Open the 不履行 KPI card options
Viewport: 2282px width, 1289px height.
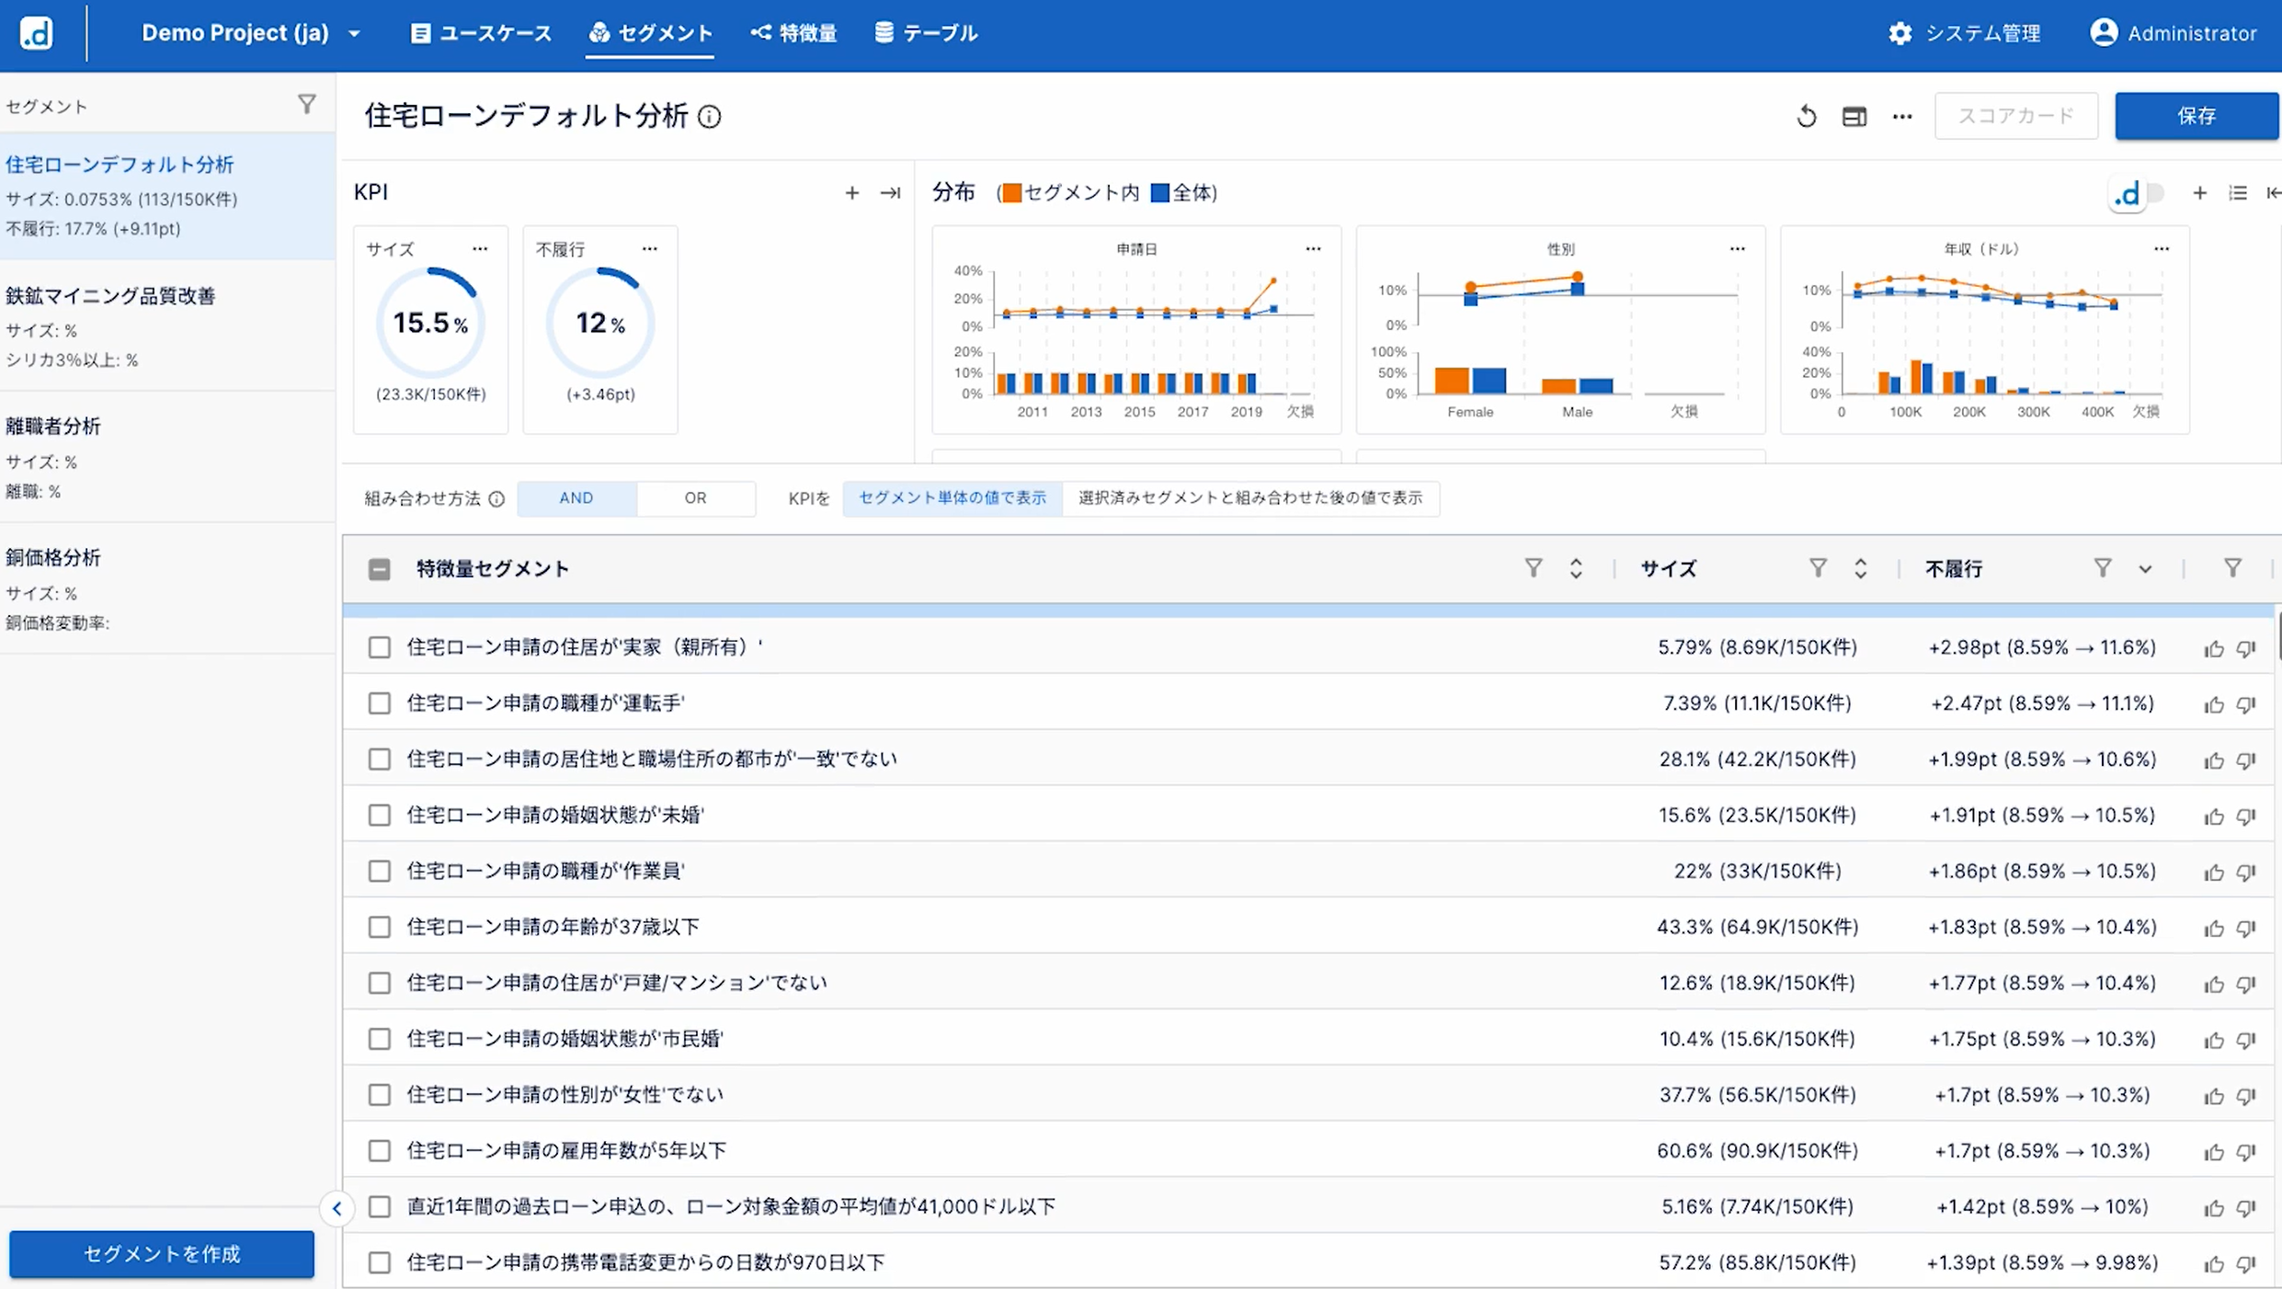(x=650, y=249)
